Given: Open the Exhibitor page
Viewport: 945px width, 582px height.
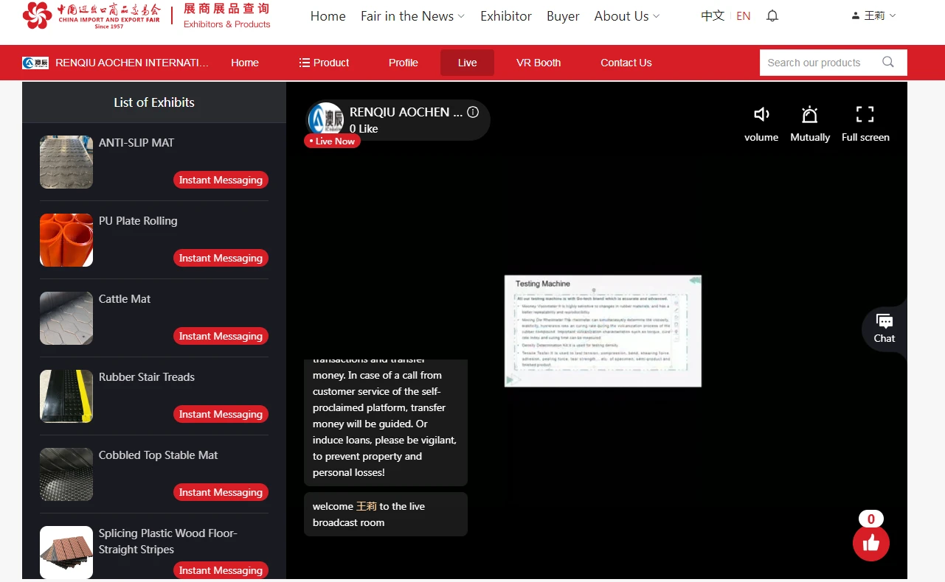Looking at the screenshot, I should click(x=506, y=16).
